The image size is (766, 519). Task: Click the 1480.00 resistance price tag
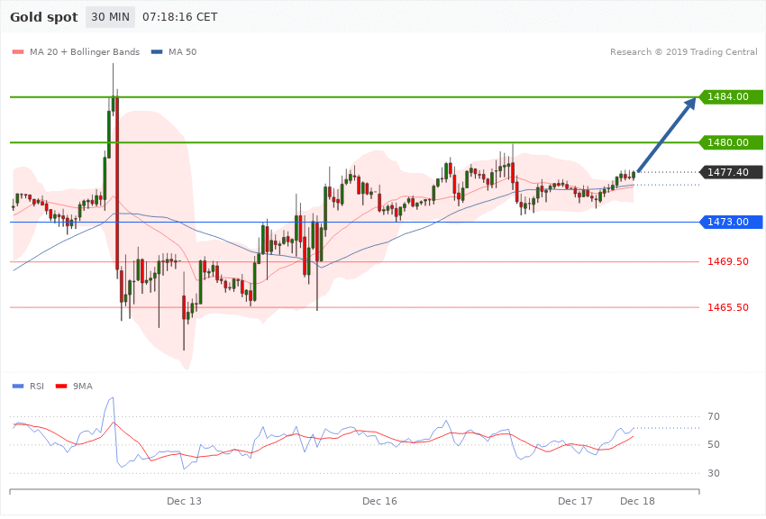[x=731, y=142]
